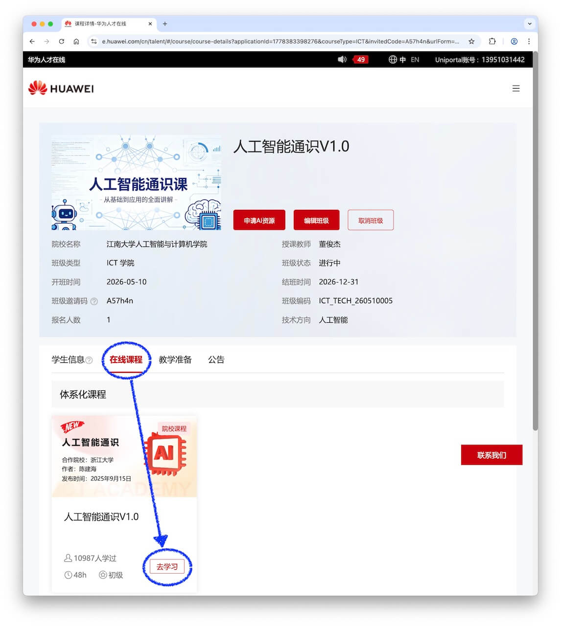The height and width of the screenshot is (626, 561).
Task: Open the browser profile avatar icon
Action: (x=514, y=42)
